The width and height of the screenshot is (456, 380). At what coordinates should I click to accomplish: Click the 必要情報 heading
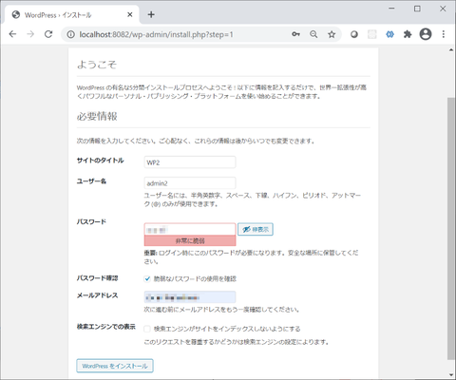click(x=97, y=116)
